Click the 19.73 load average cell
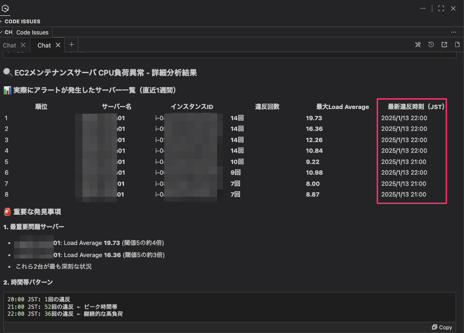This screenshot has width=464, height=333. (x=314, y=118)
